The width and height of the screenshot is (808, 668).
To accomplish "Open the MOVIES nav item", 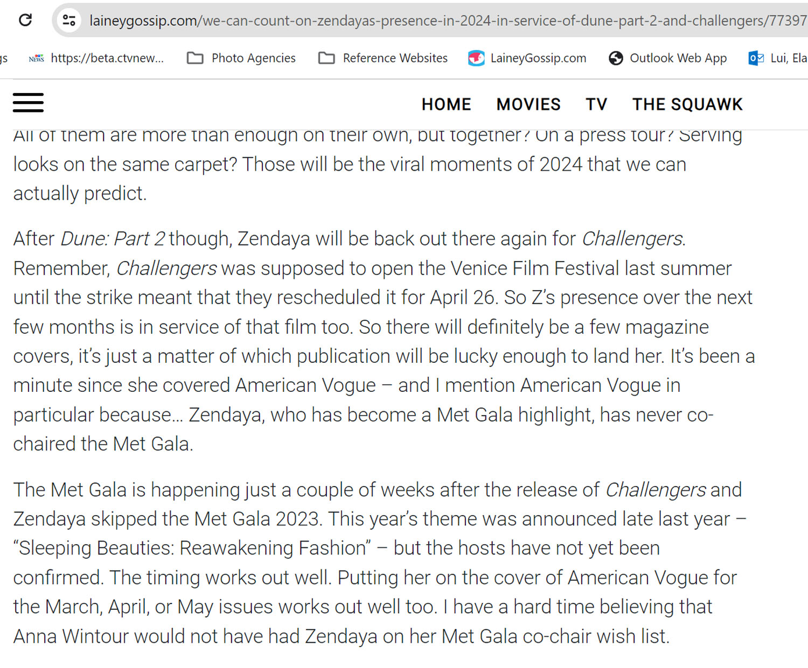I will click(x=528, y=104).
